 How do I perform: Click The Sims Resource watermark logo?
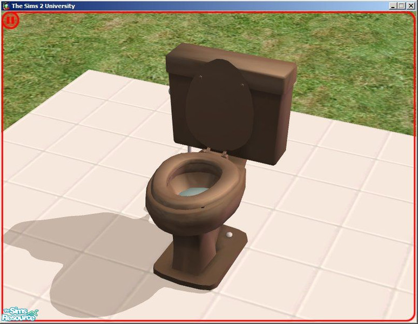coord(19,314)
